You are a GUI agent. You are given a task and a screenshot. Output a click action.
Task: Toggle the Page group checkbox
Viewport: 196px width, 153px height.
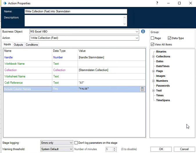pos(153,38)
